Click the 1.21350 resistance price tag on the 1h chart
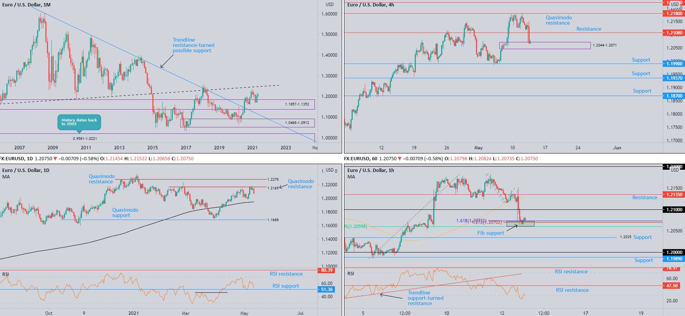The height and width of the screenshot is (316, 685). pyautogui.click(x=674, y=195)
